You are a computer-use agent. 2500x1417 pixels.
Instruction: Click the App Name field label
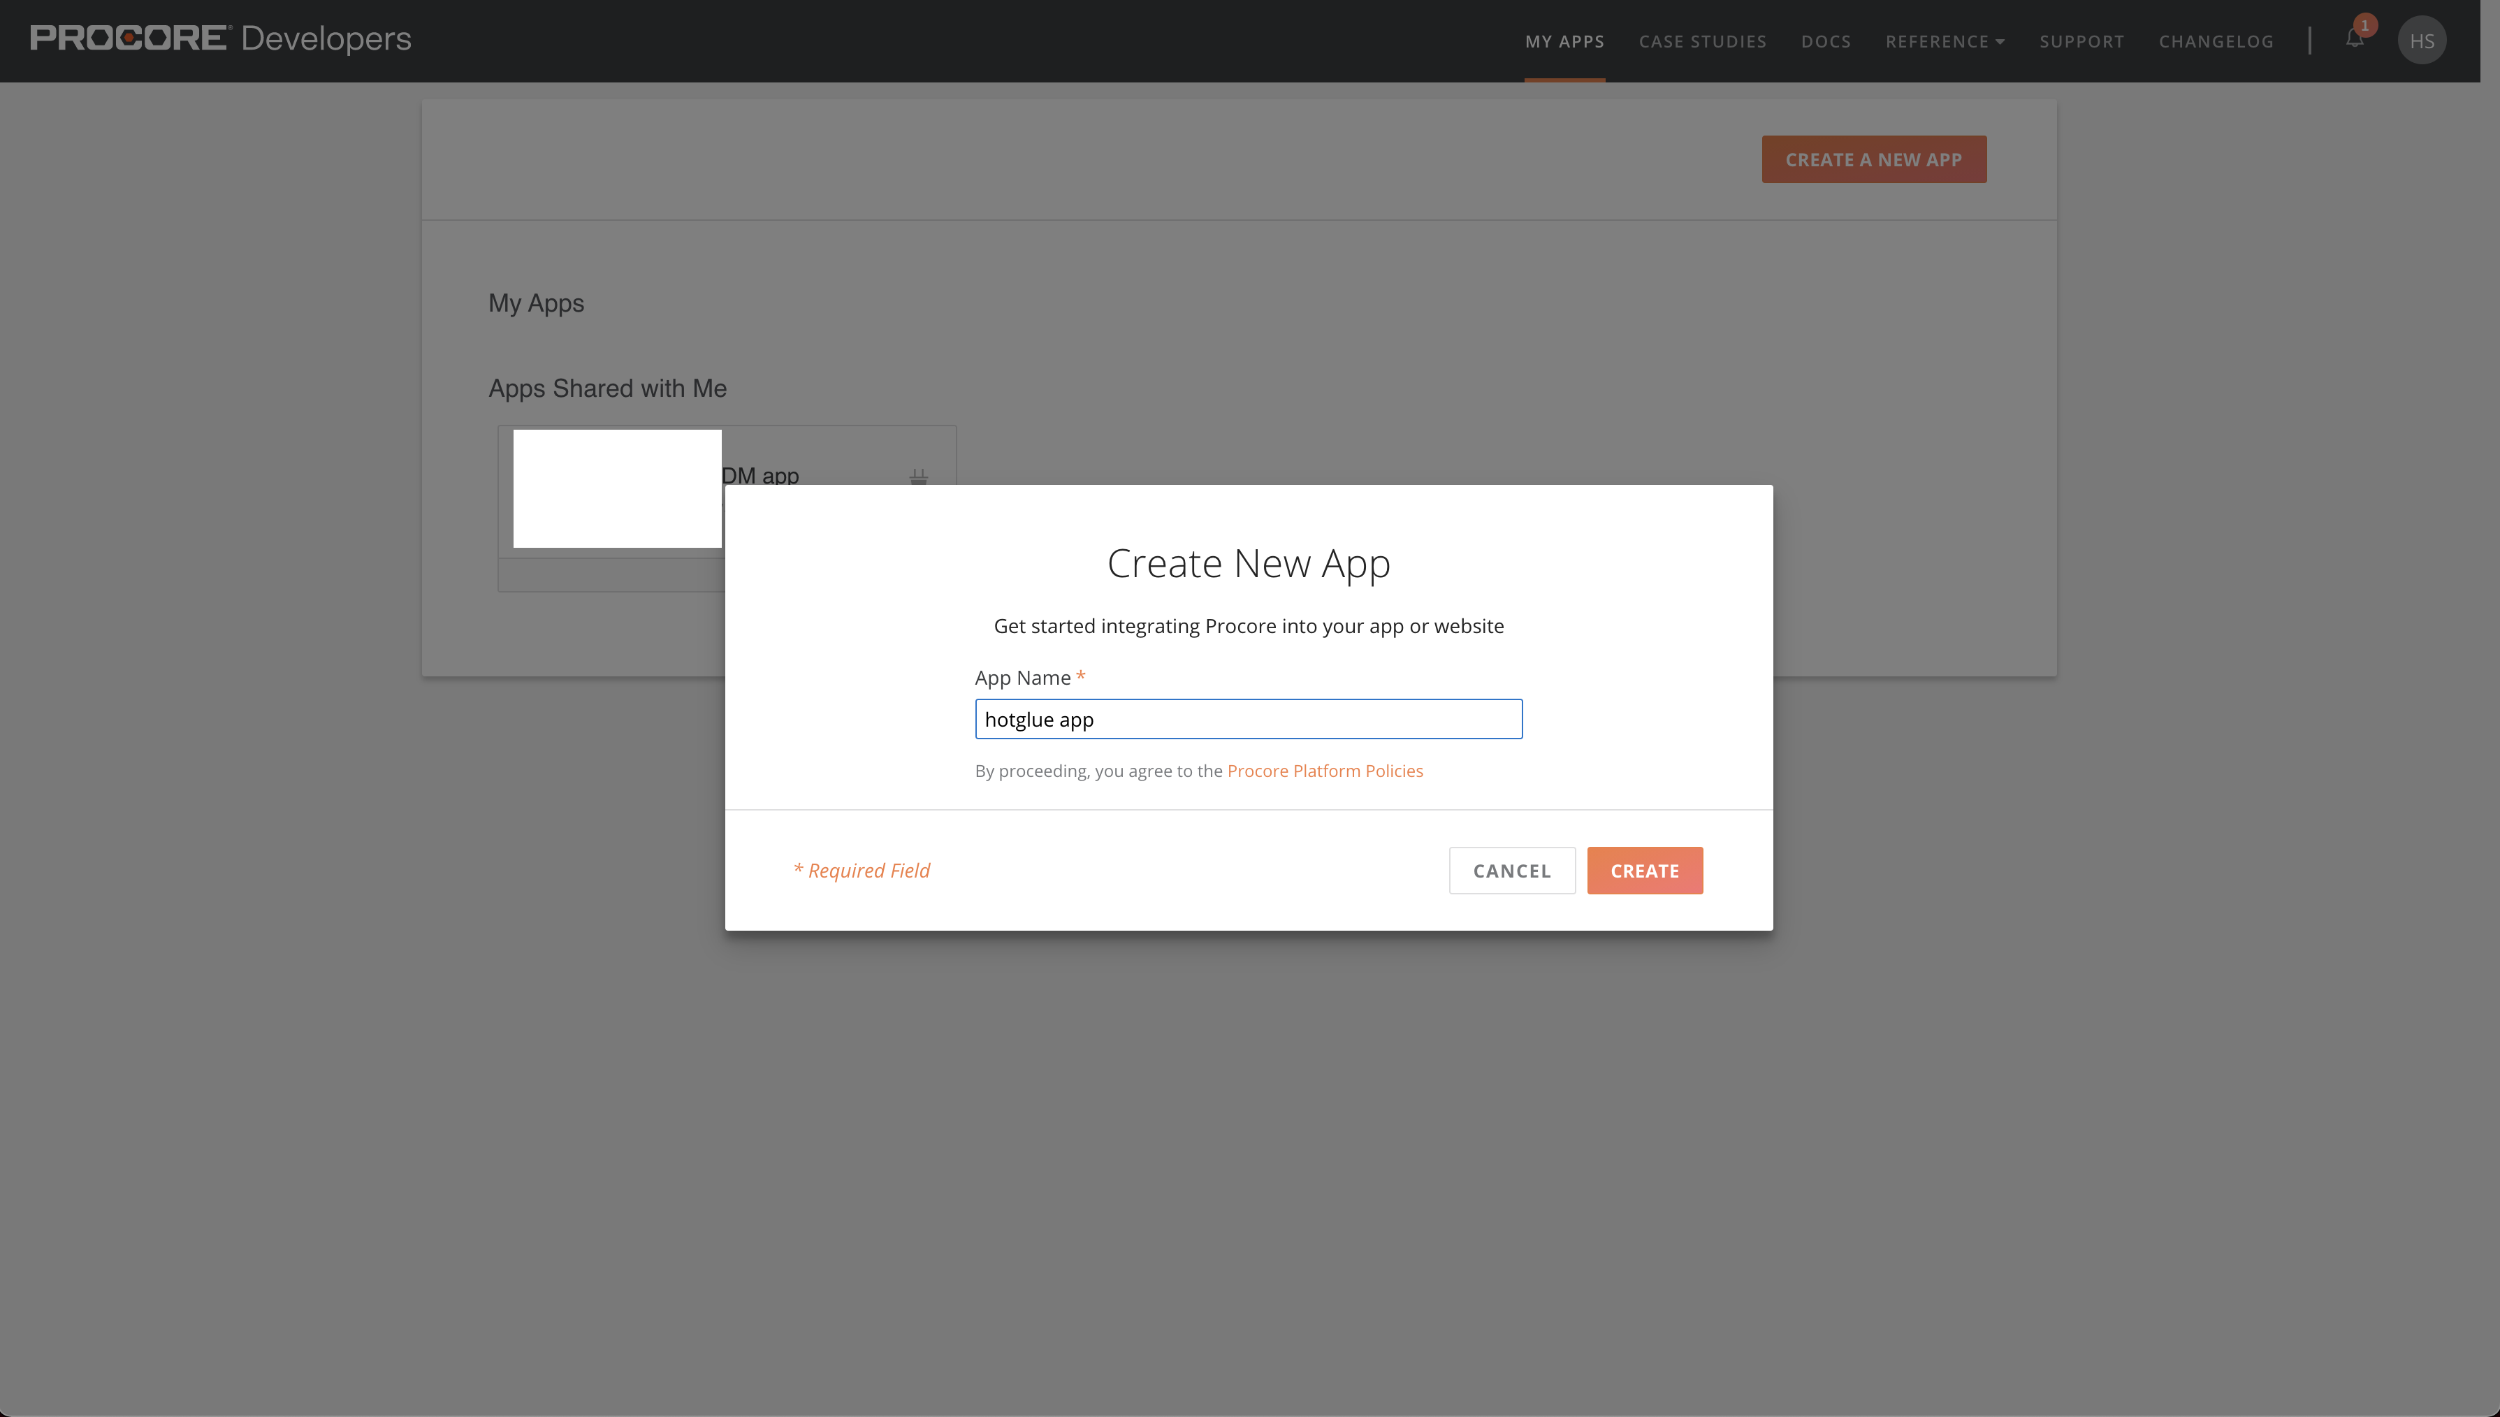coord(1023,677)
